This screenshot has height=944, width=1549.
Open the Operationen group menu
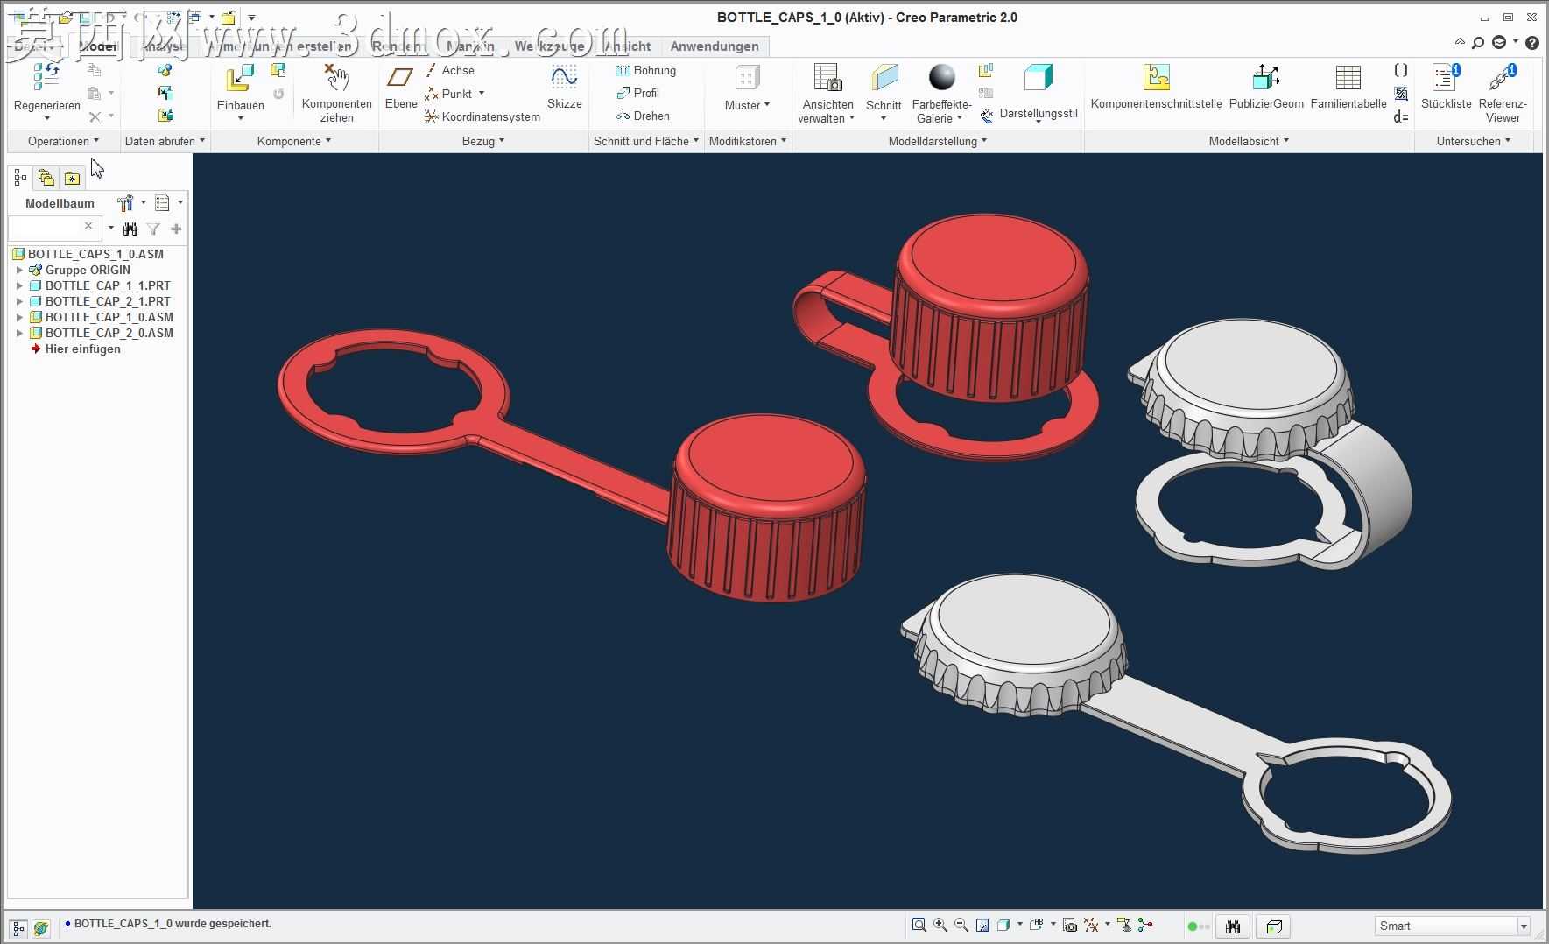pyautogui.click(x=63, y=141)
